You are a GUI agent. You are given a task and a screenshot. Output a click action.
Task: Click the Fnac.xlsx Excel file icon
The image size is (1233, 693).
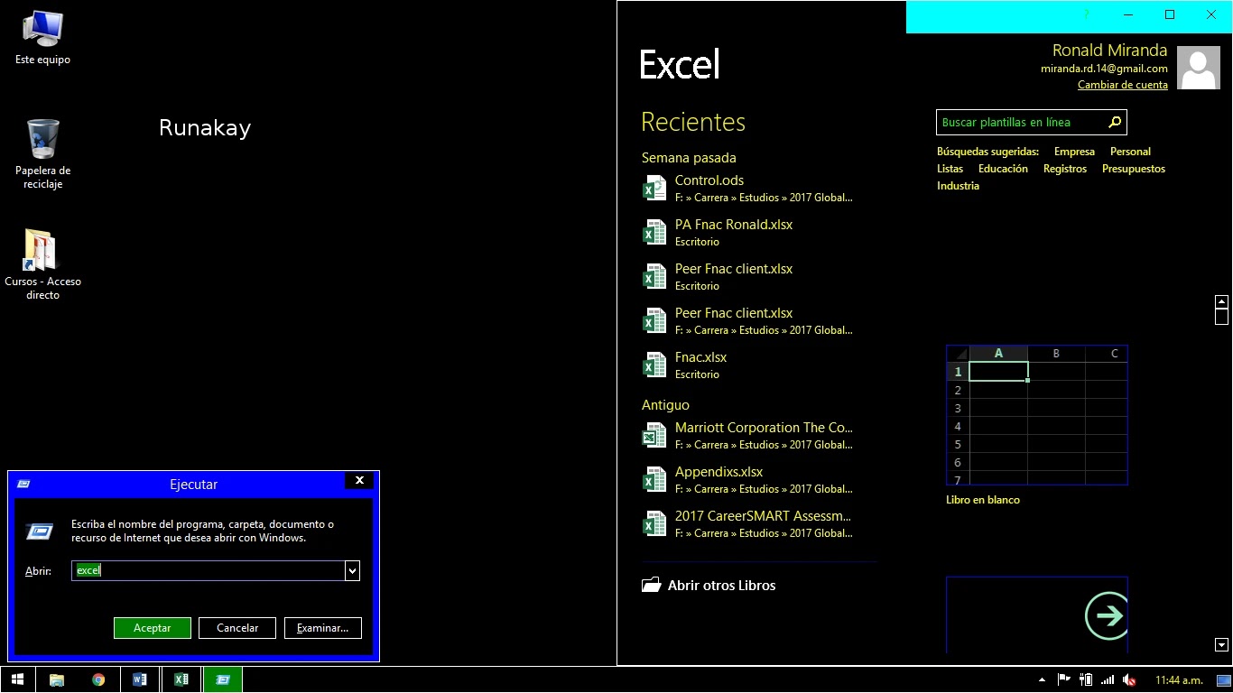click(654, 365)
